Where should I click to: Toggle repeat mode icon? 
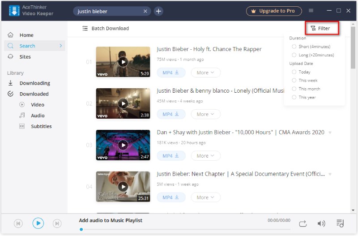coord(303,223)
